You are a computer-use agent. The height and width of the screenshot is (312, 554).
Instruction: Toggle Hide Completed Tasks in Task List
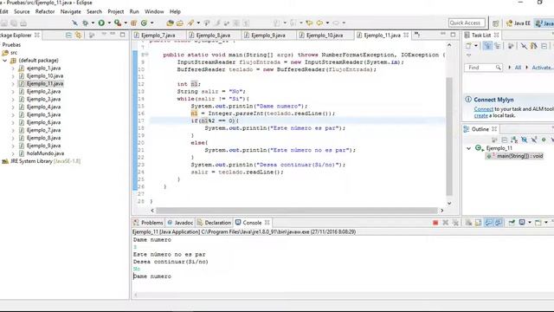[x=524, y=46]
